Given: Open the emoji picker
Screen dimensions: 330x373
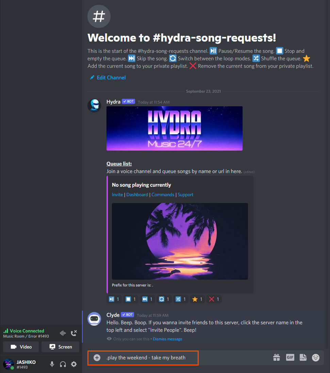Looking at the screenshot, I should click(316, 358).
